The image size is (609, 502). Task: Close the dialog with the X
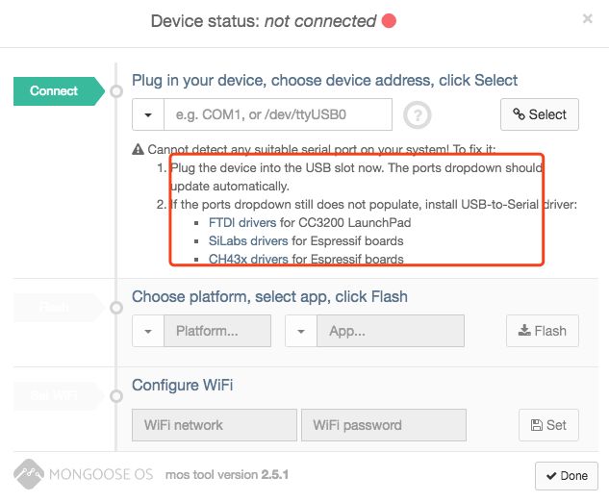pos(587,18)
